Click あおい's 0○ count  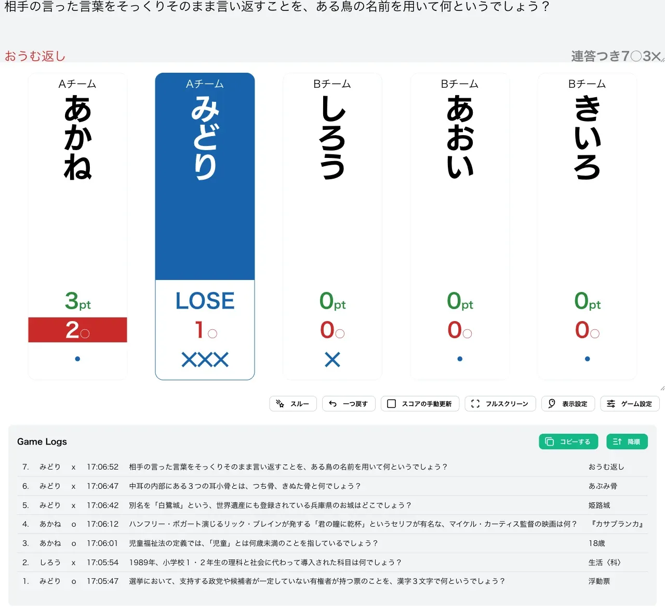[460, 330]
